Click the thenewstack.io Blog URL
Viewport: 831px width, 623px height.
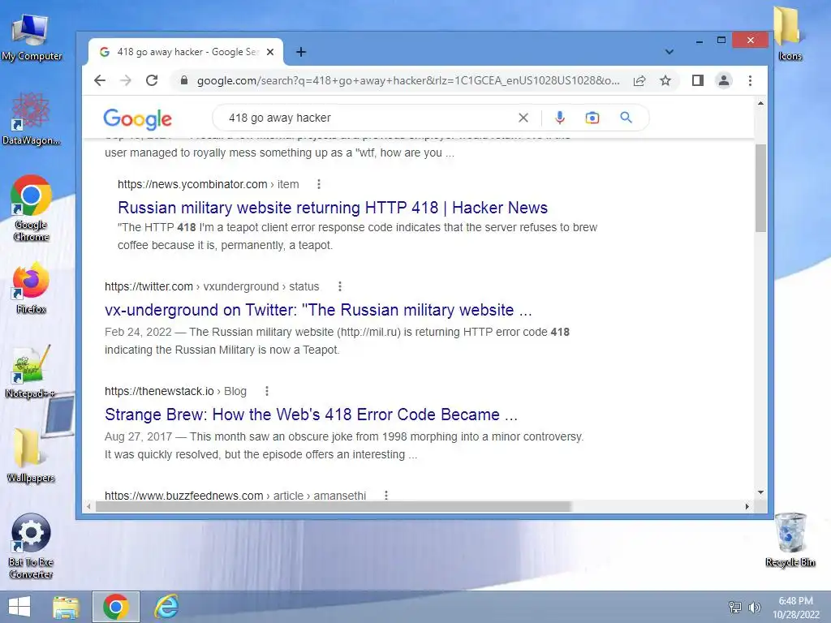175,391
